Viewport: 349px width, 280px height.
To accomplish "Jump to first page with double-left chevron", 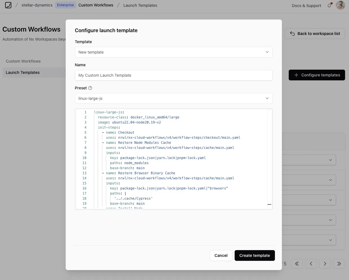I will click(x=297, y=263).
